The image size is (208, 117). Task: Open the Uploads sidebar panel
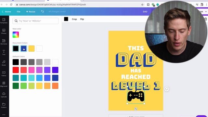click(4, 95)
